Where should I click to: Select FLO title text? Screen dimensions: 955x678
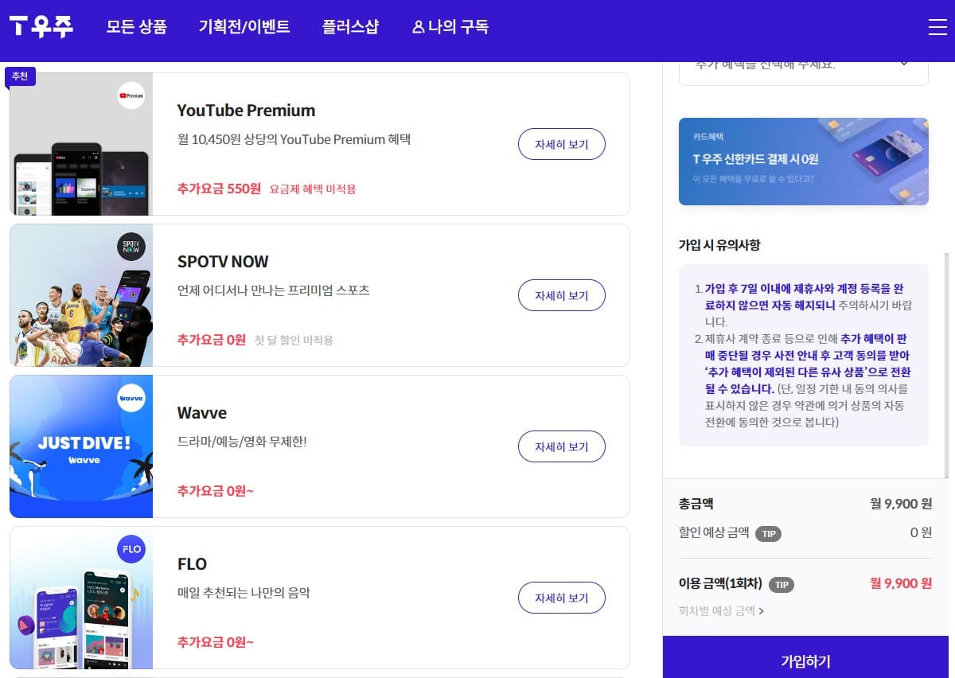click(192, 564)
